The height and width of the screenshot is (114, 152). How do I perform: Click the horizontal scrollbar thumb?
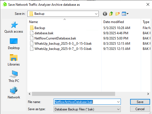pos(74,94)
